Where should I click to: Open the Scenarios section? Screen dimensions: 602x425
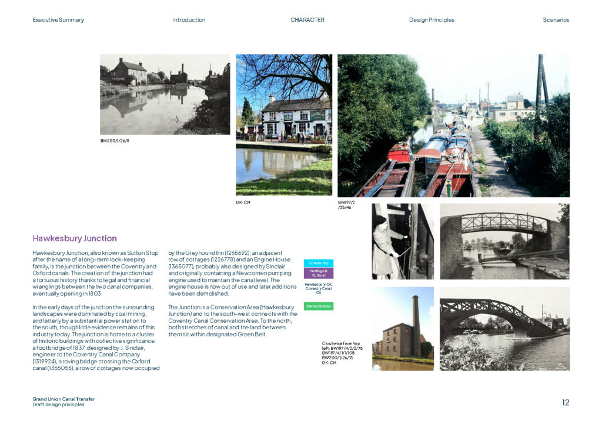pyautogui.click(x=556, y=20)
